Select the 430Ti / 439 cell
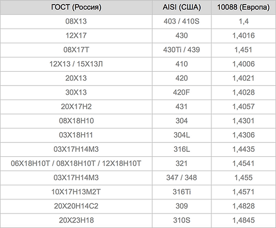Screen dimensions: 276x228 [182, 50]
